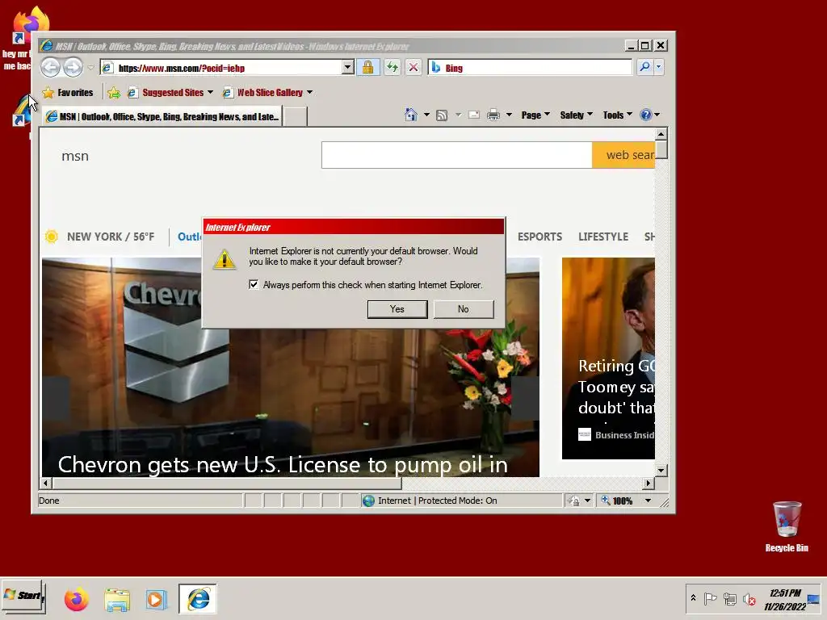Click the MSN web search text field

click(x=457, y=155)
